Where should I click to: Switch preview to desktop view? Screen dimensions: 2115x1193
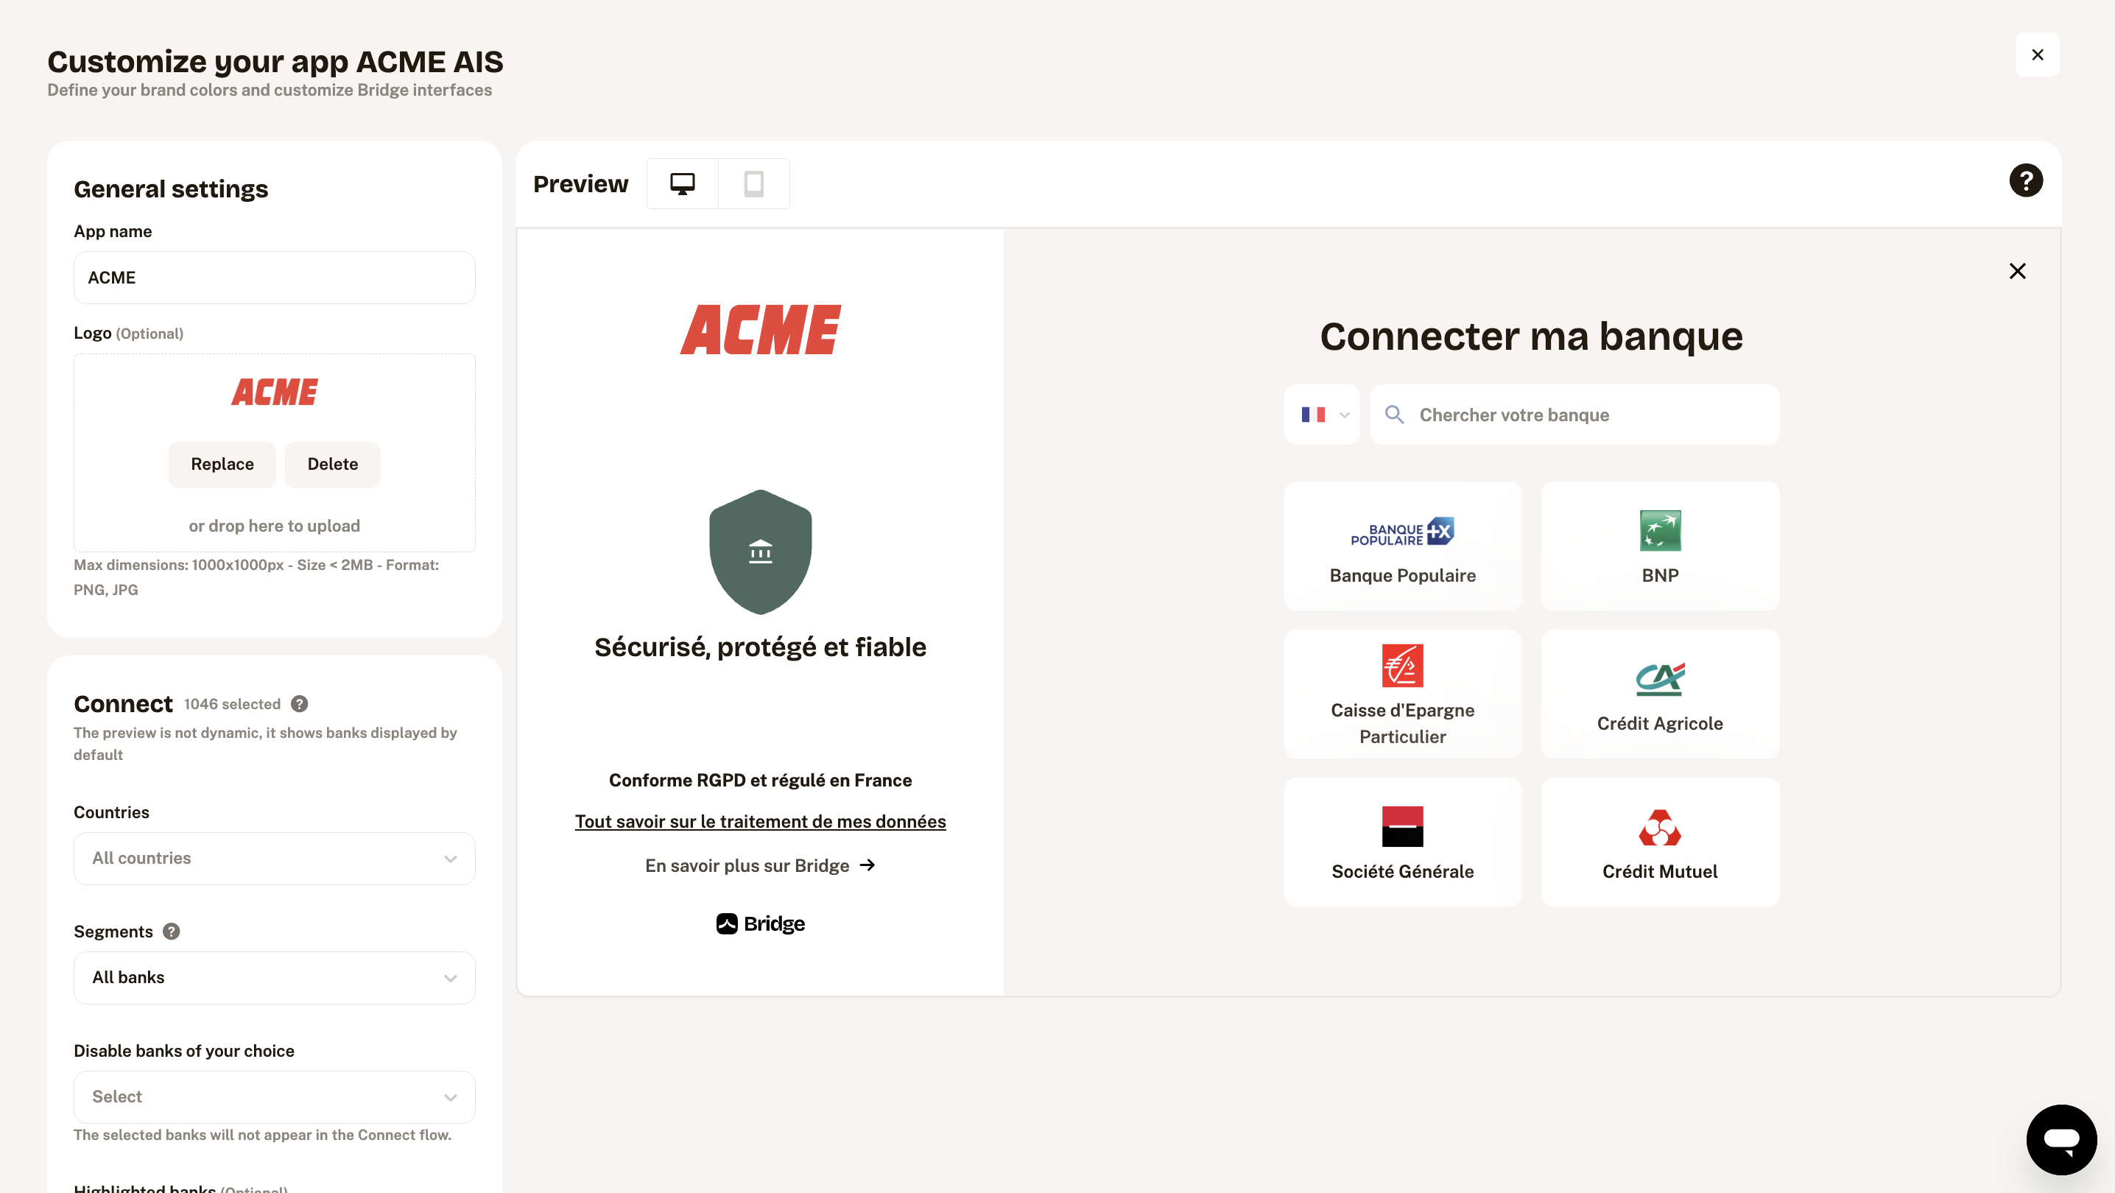coord(682,183)
